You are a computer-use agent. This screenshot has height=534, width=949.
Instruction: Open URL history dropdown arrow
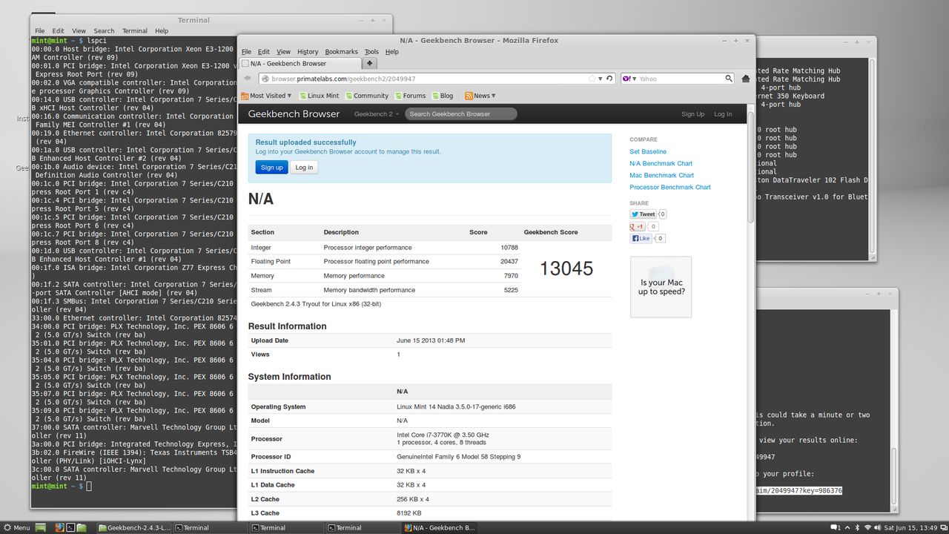601,78
